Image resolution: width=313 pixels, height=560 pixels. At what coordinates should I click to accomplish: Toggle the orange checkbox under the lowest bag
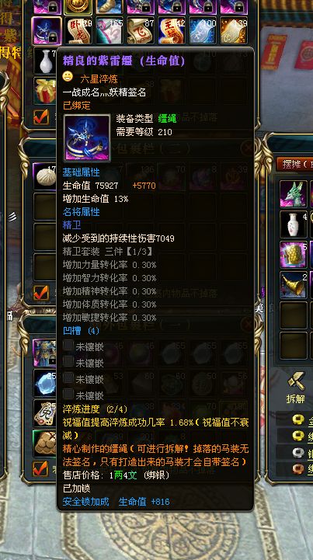tap(40, 468)
